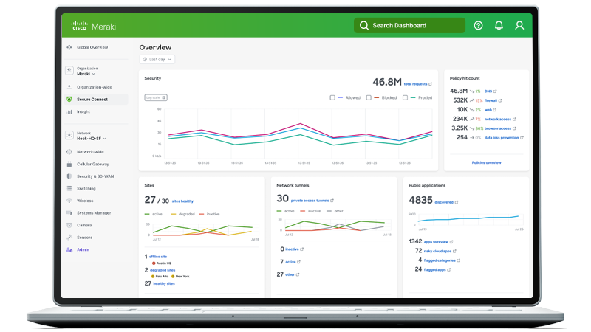
Task: Toggle the Proxied series checkbox
Action: (x=405, y=97)
